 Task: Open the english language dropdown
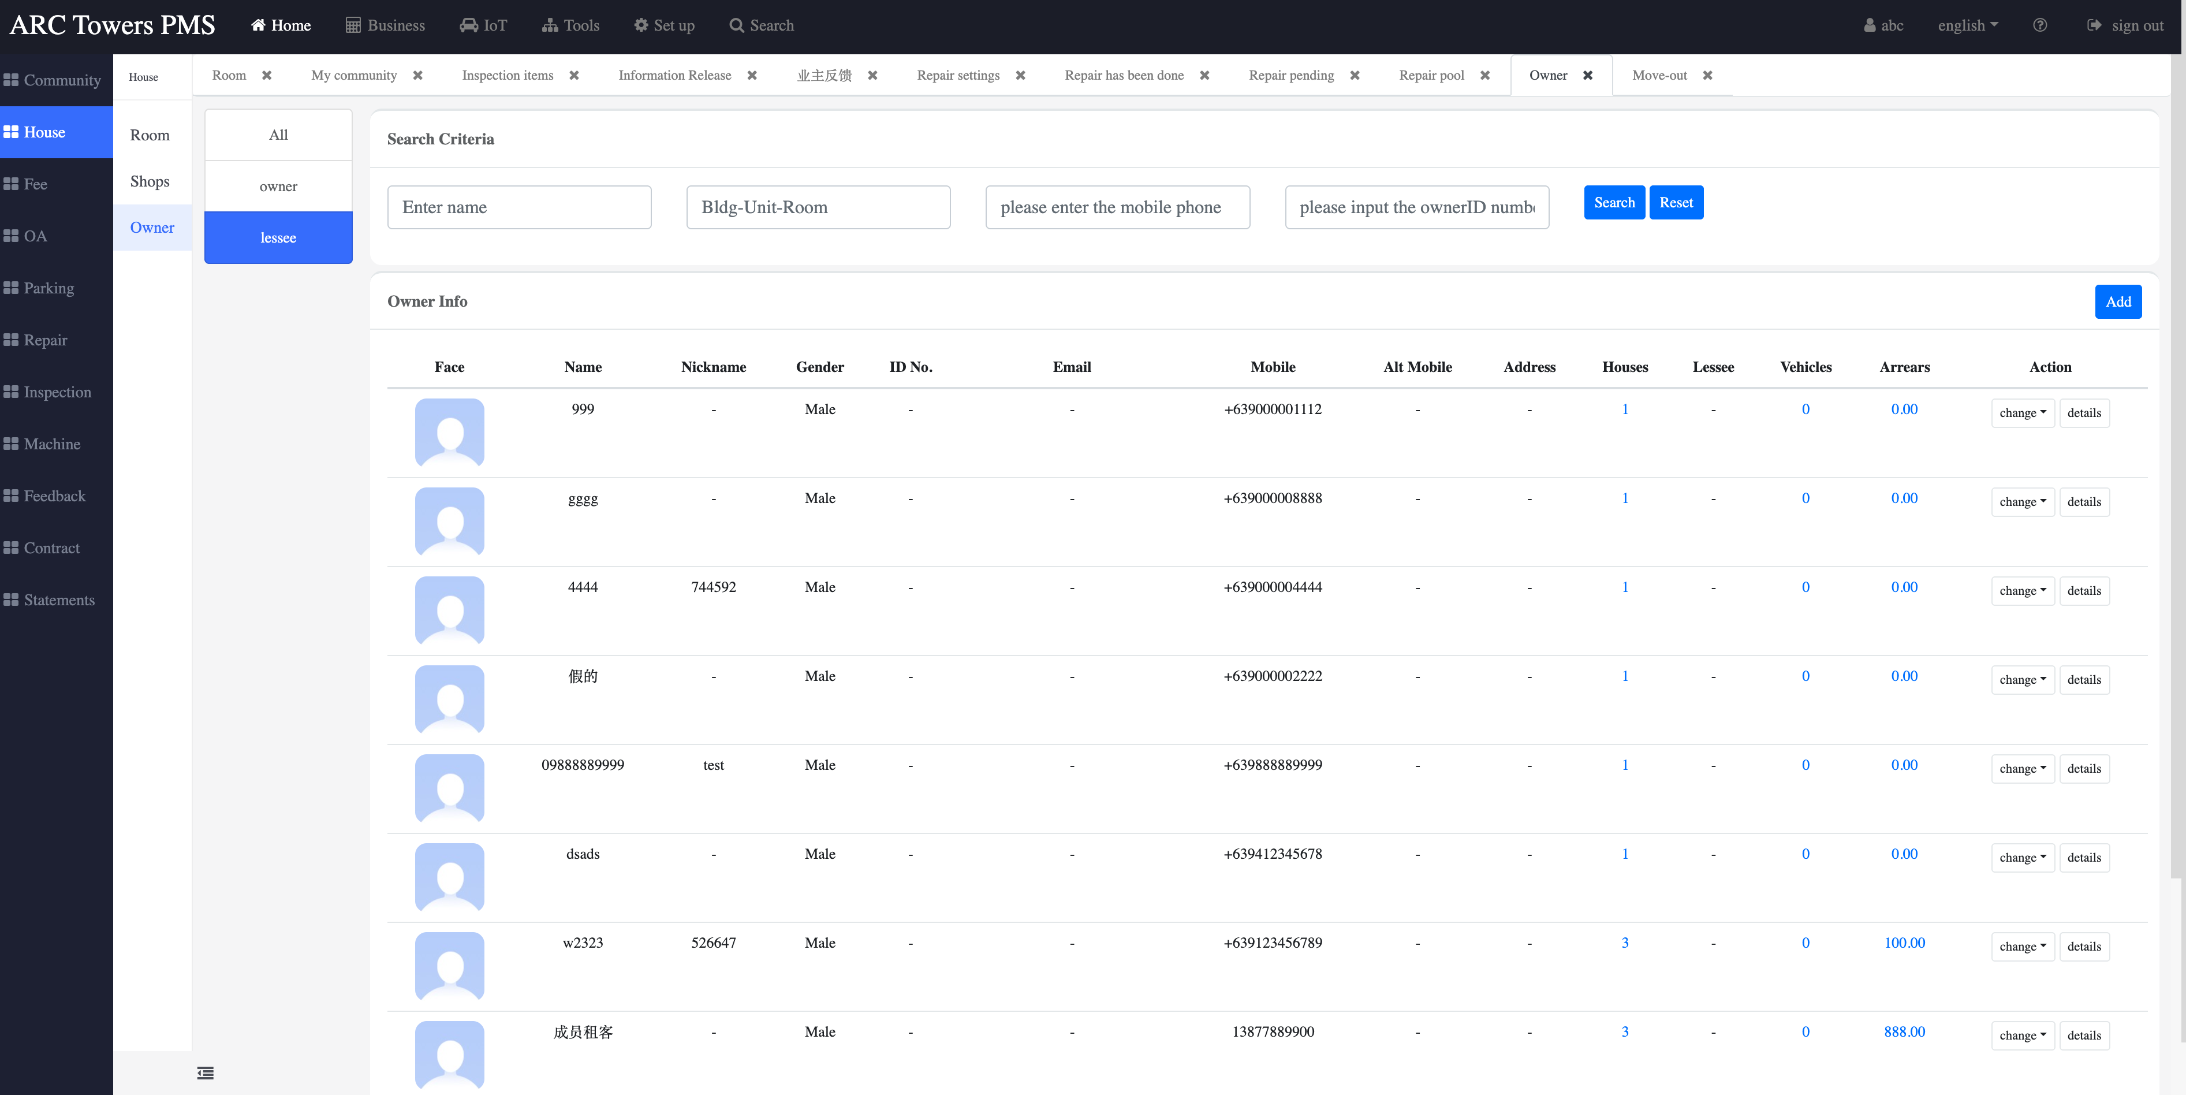(x=1967, y=25)
